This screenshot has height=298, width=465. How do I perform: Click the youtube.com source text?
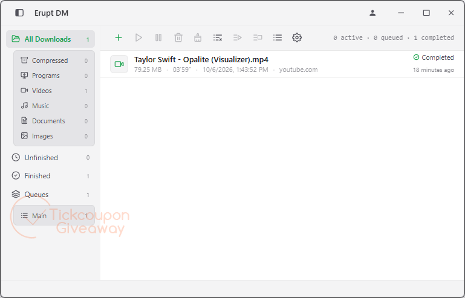[298, 70]
